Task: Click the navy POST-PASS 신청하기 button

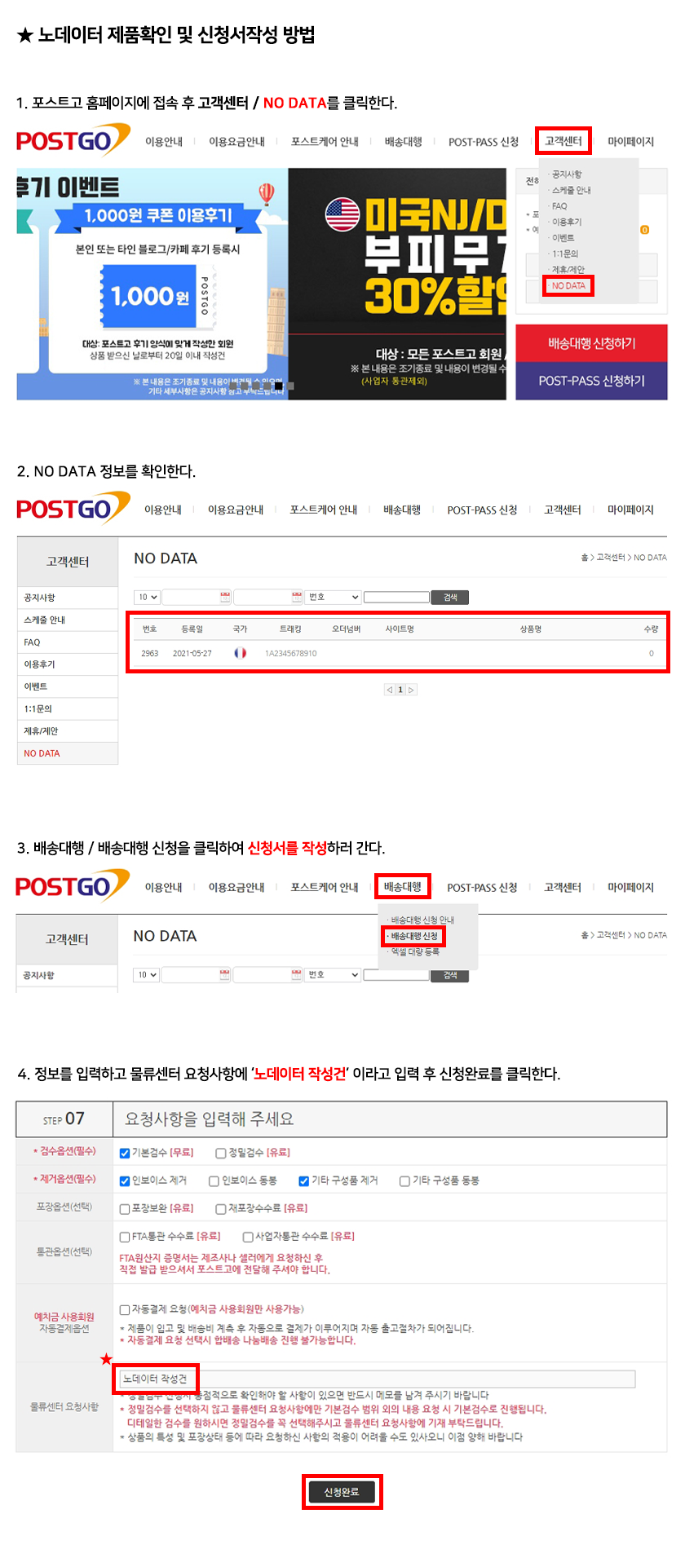Action: coord(592,381)
